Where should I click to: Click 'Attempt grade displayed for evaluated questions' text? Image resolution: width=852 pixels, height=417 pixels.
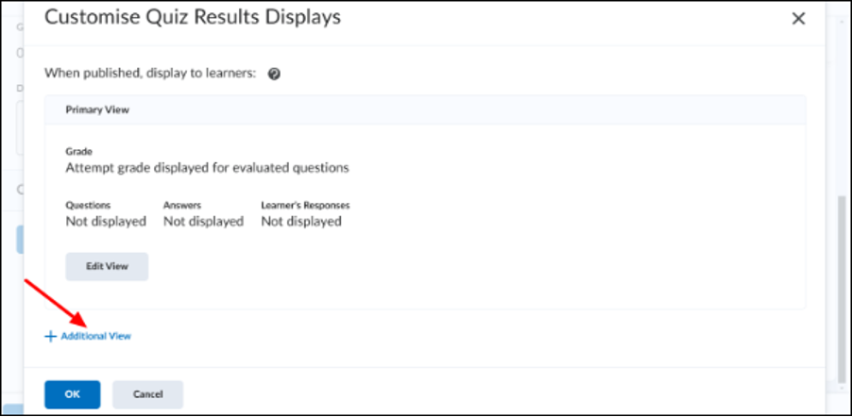[207, 168]
